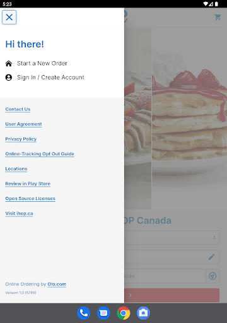Open the Camera app in dock
Viewport: 227px width, 323px height.
(143, 313)
